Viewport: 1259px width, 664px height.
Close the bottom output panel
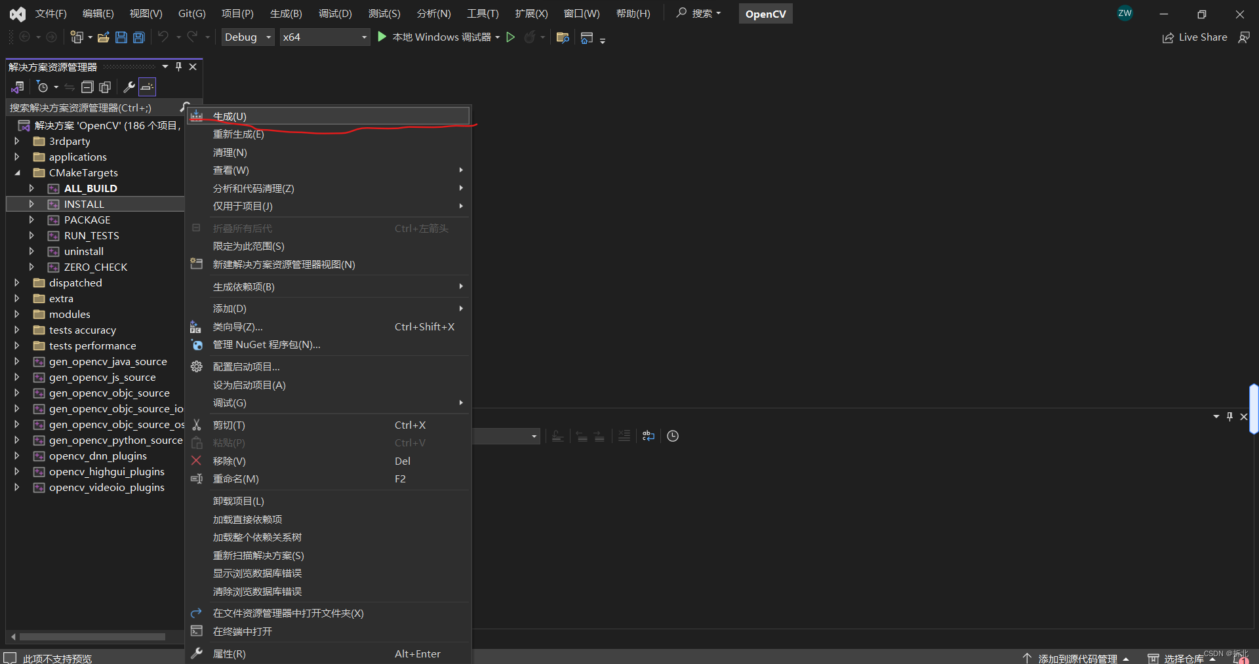pyautogui.click(x=1244, y=416)
